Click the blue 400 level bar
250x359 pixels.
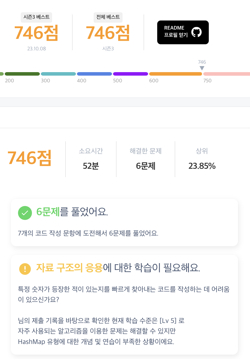[94, 74]
